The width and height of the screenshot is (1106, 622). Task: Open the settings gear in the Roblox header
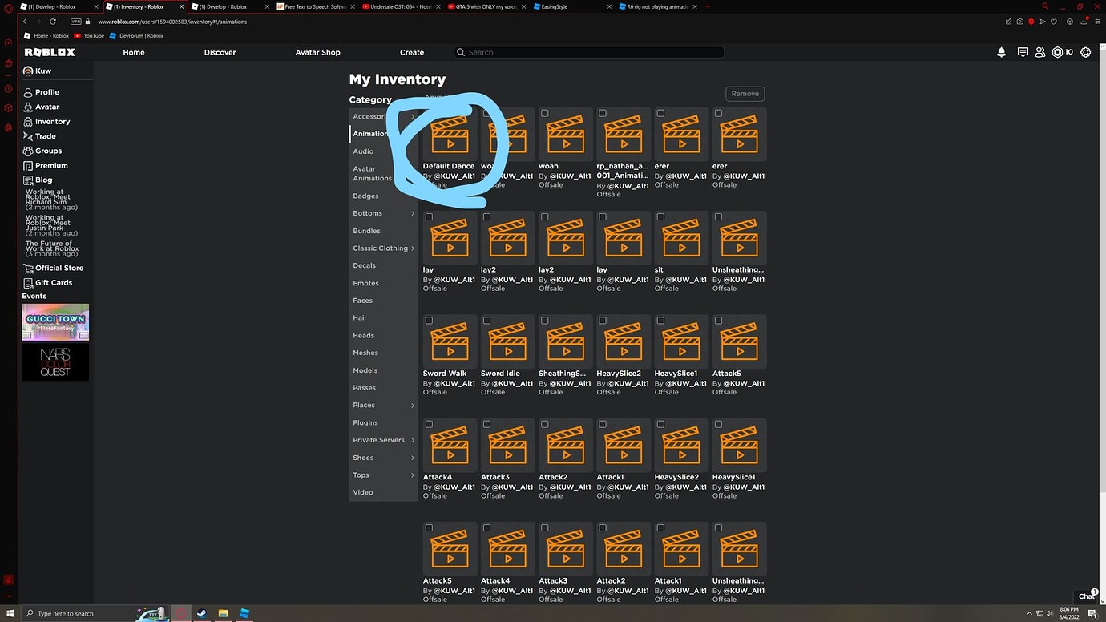click(1086, 52)
